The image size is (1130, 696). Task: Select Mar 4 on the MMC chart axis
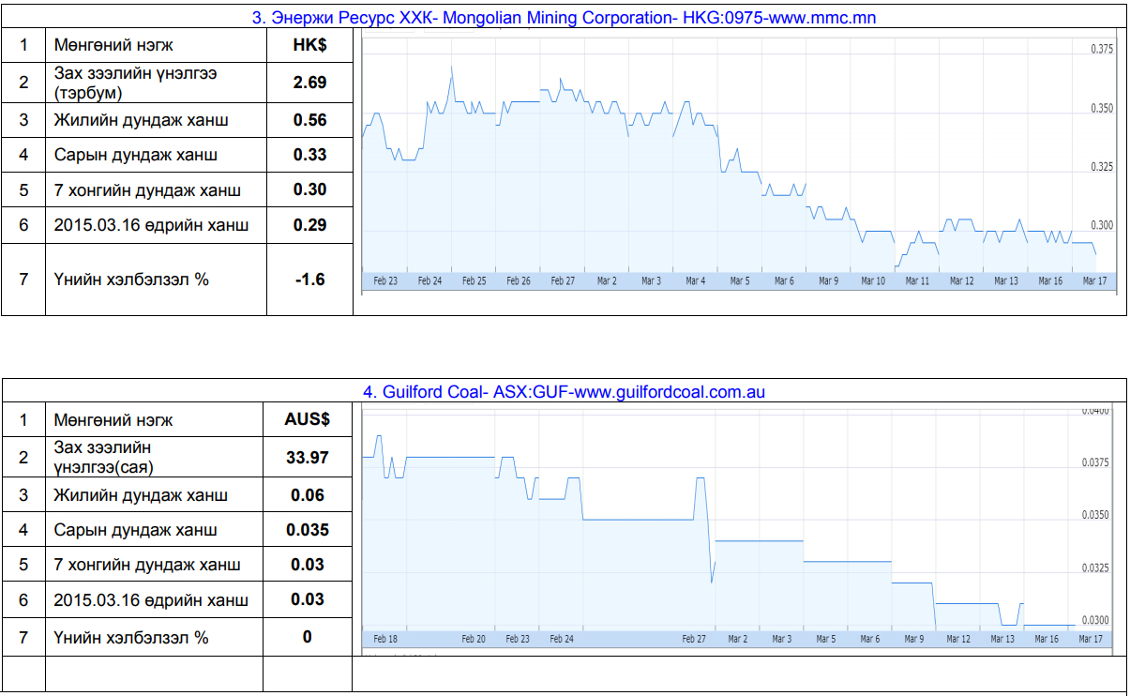pos(695,280)
